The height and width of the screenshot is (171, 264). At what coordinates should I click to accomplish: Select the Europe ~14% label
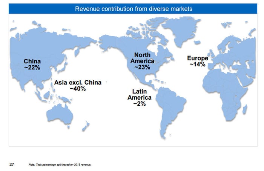[x=198, y=61]
